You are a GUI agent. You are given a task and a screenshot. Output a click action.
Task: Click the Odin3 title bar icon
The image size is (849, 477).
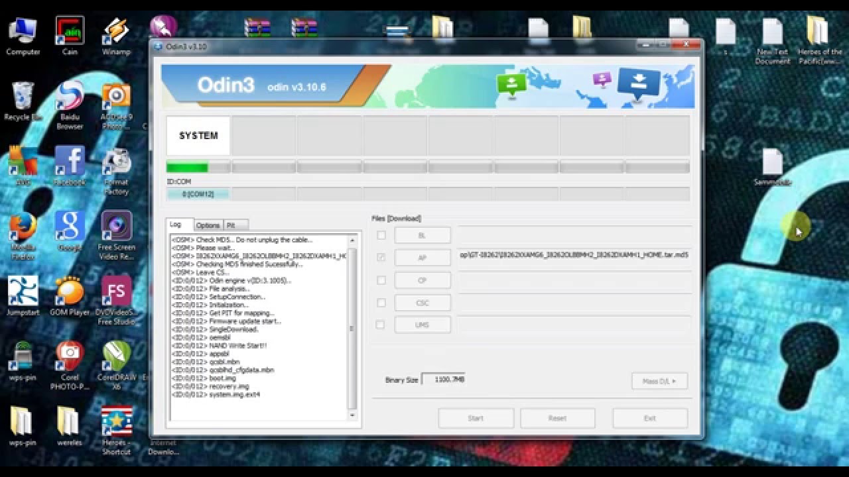pos(158,46)
